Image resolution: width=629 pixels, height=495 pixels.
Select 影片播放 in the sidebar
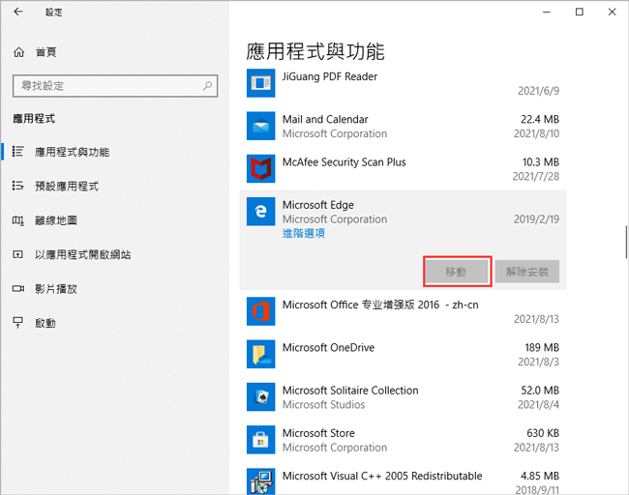coord(55,288)
